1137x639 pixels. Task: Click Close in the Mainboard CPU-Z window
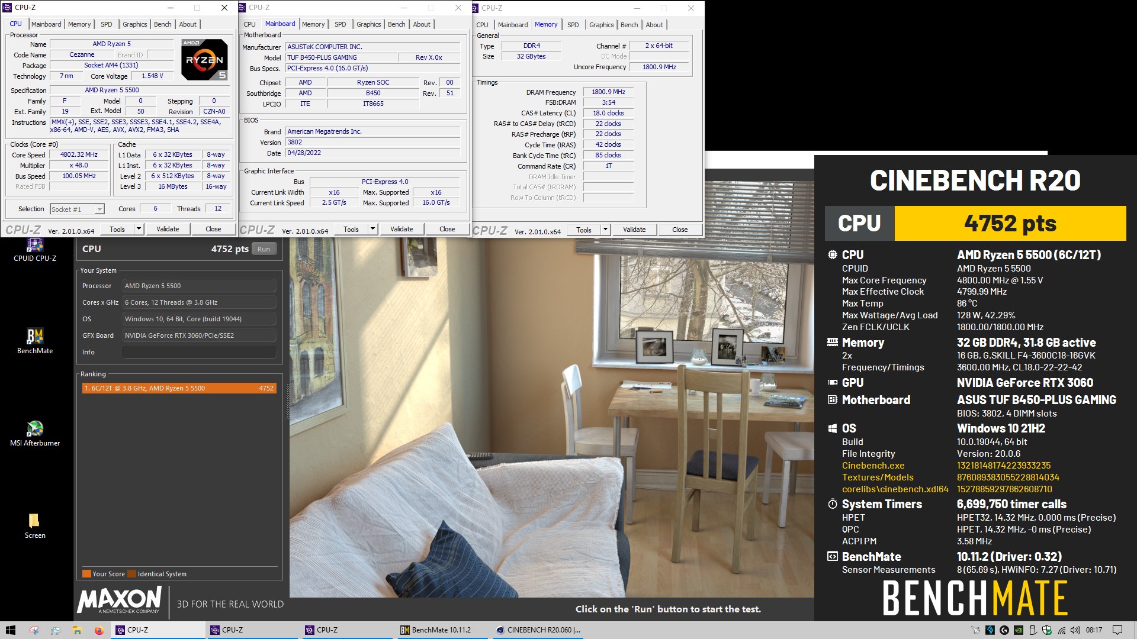click(447, 229)
